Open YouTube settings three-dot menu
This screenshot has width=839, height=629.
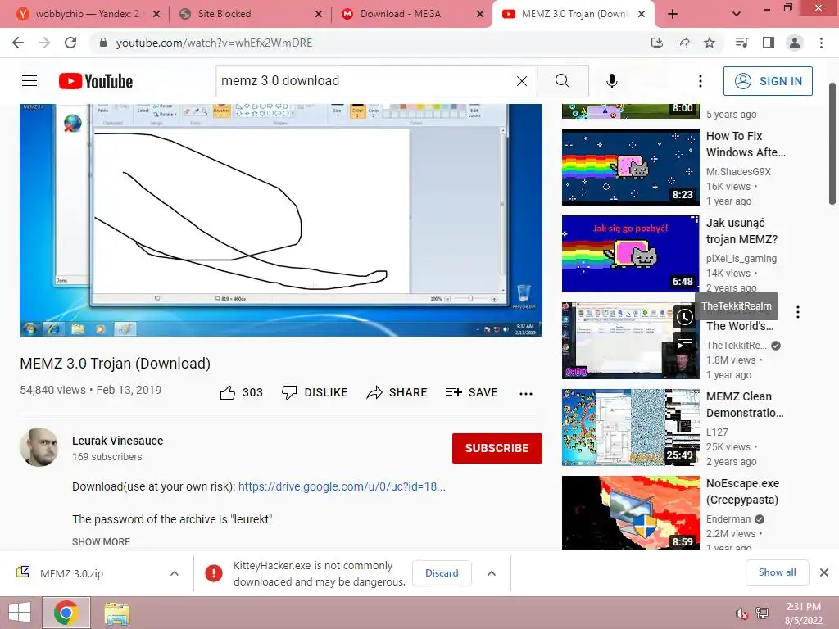(701, 81)
